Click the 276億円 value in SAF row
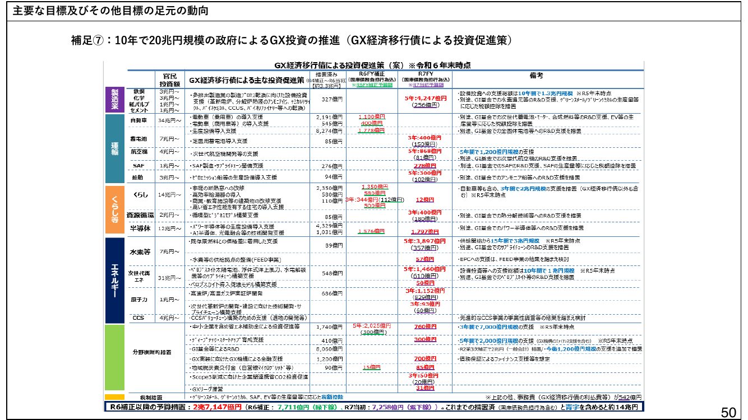748x420 pixels. coord(332,166)
